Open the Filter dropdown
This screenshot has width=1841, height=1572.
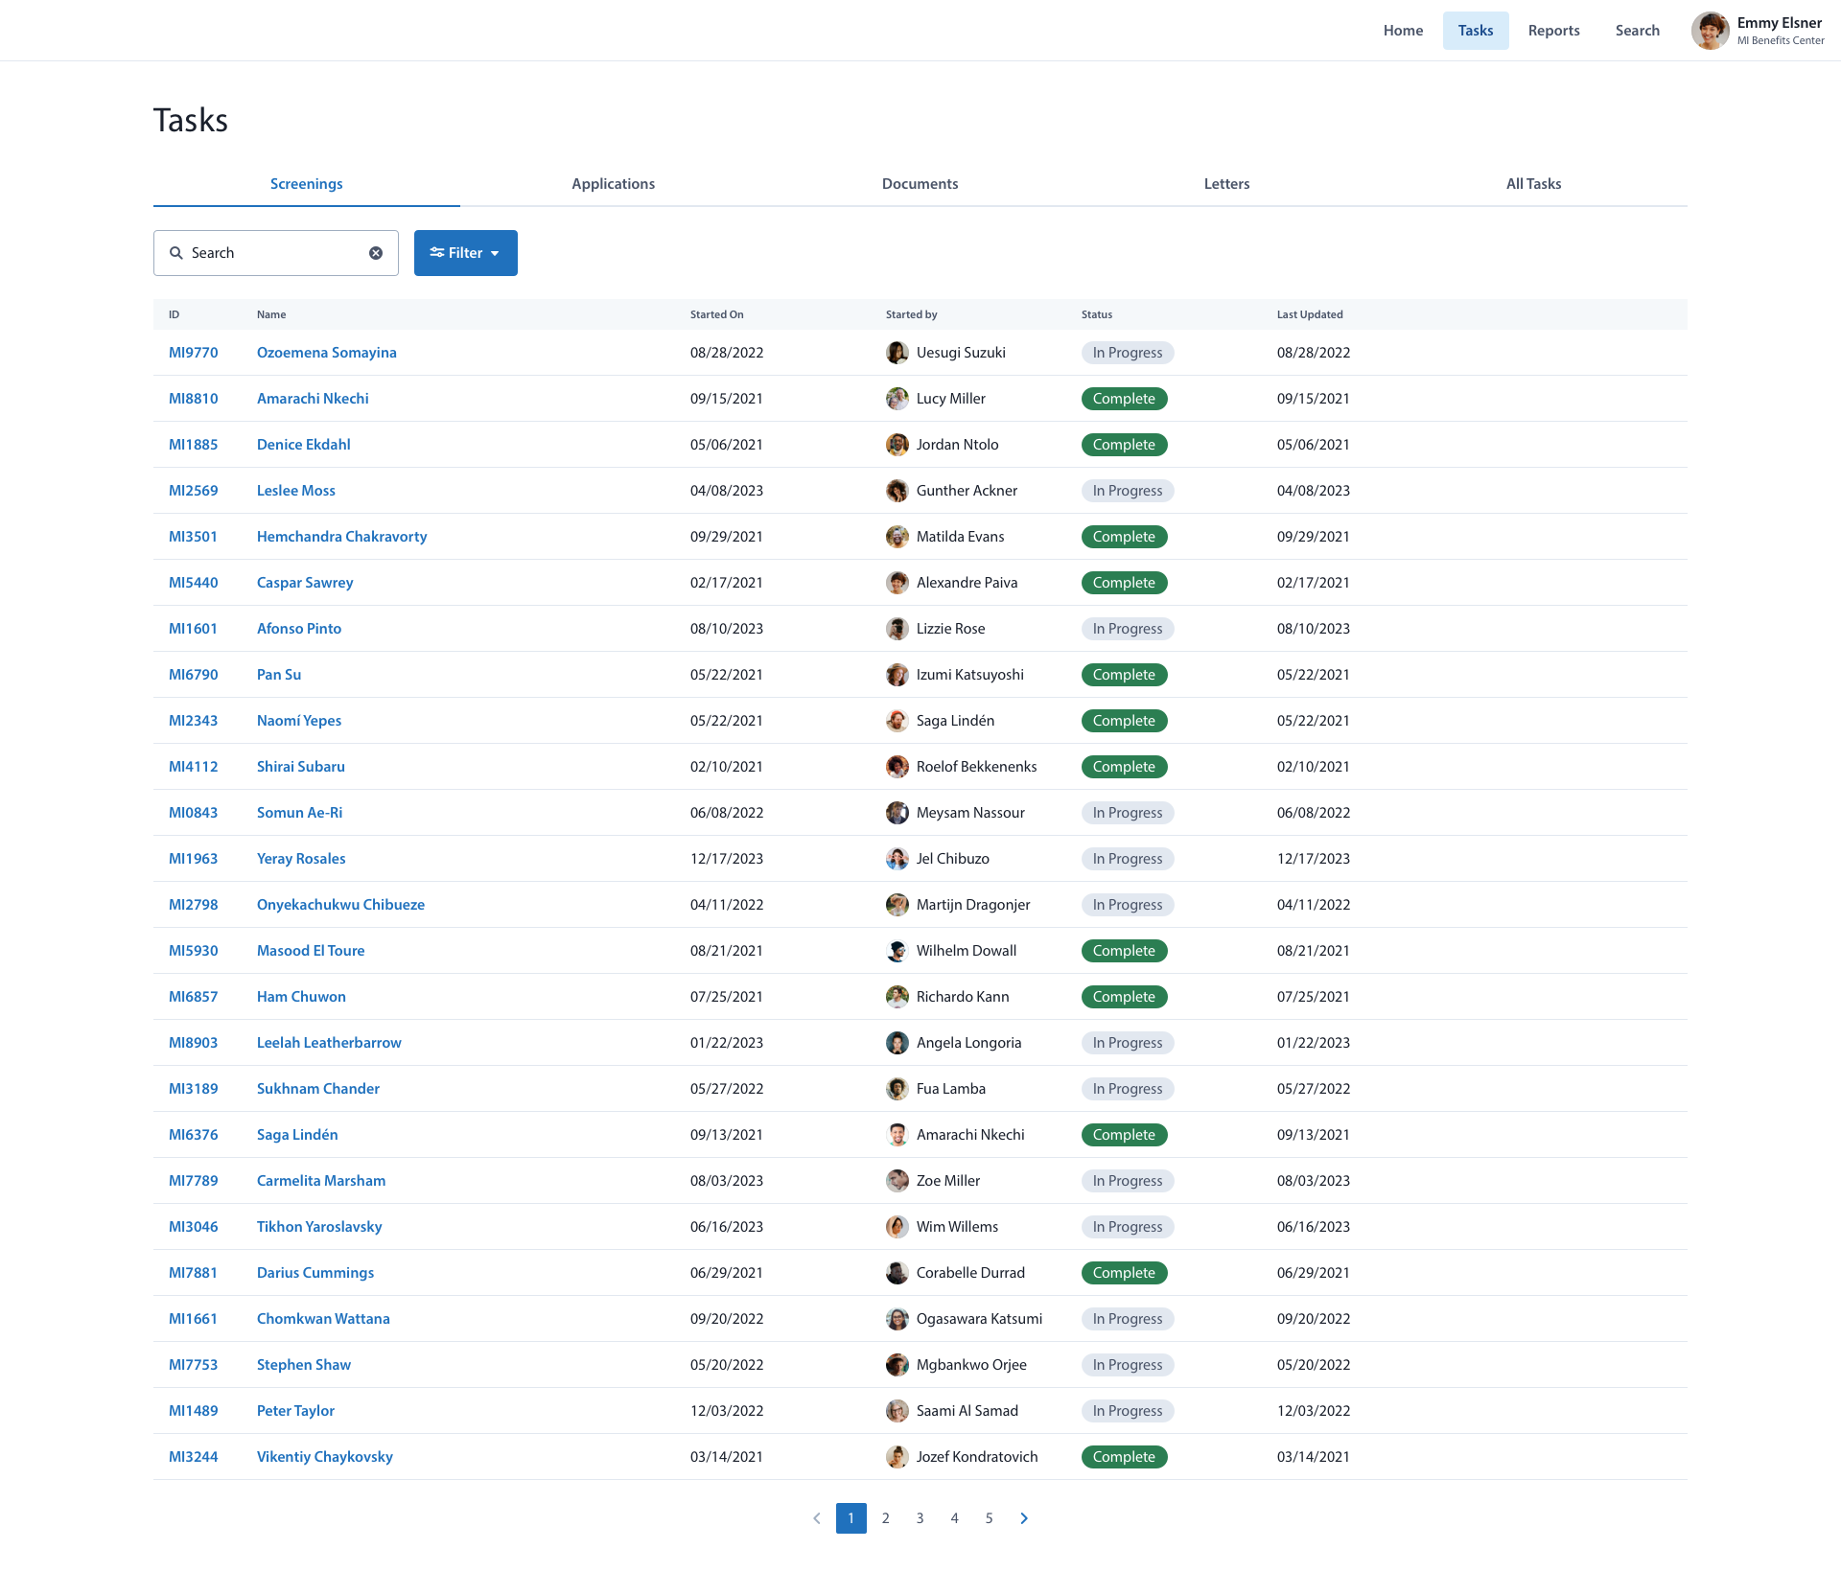pos(465,253)
